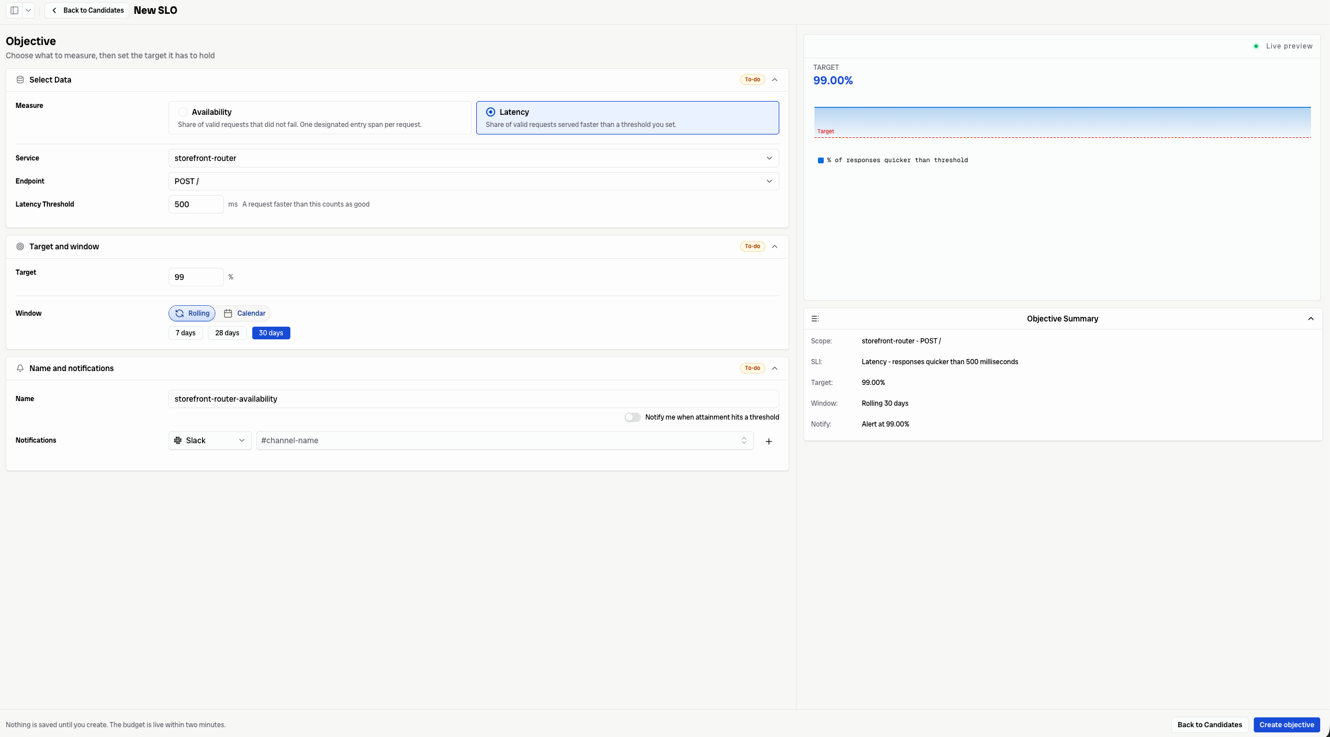
Task: Open the sidebar layout dropdown chevron
Action: click(28, 10)
